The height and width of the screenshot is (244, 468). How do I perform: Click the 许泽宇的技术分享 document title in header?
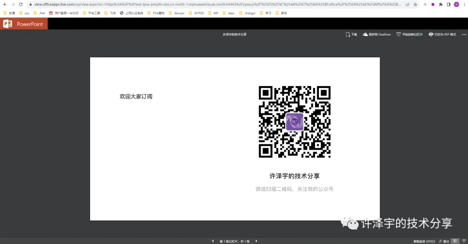[x=234, y=35]
